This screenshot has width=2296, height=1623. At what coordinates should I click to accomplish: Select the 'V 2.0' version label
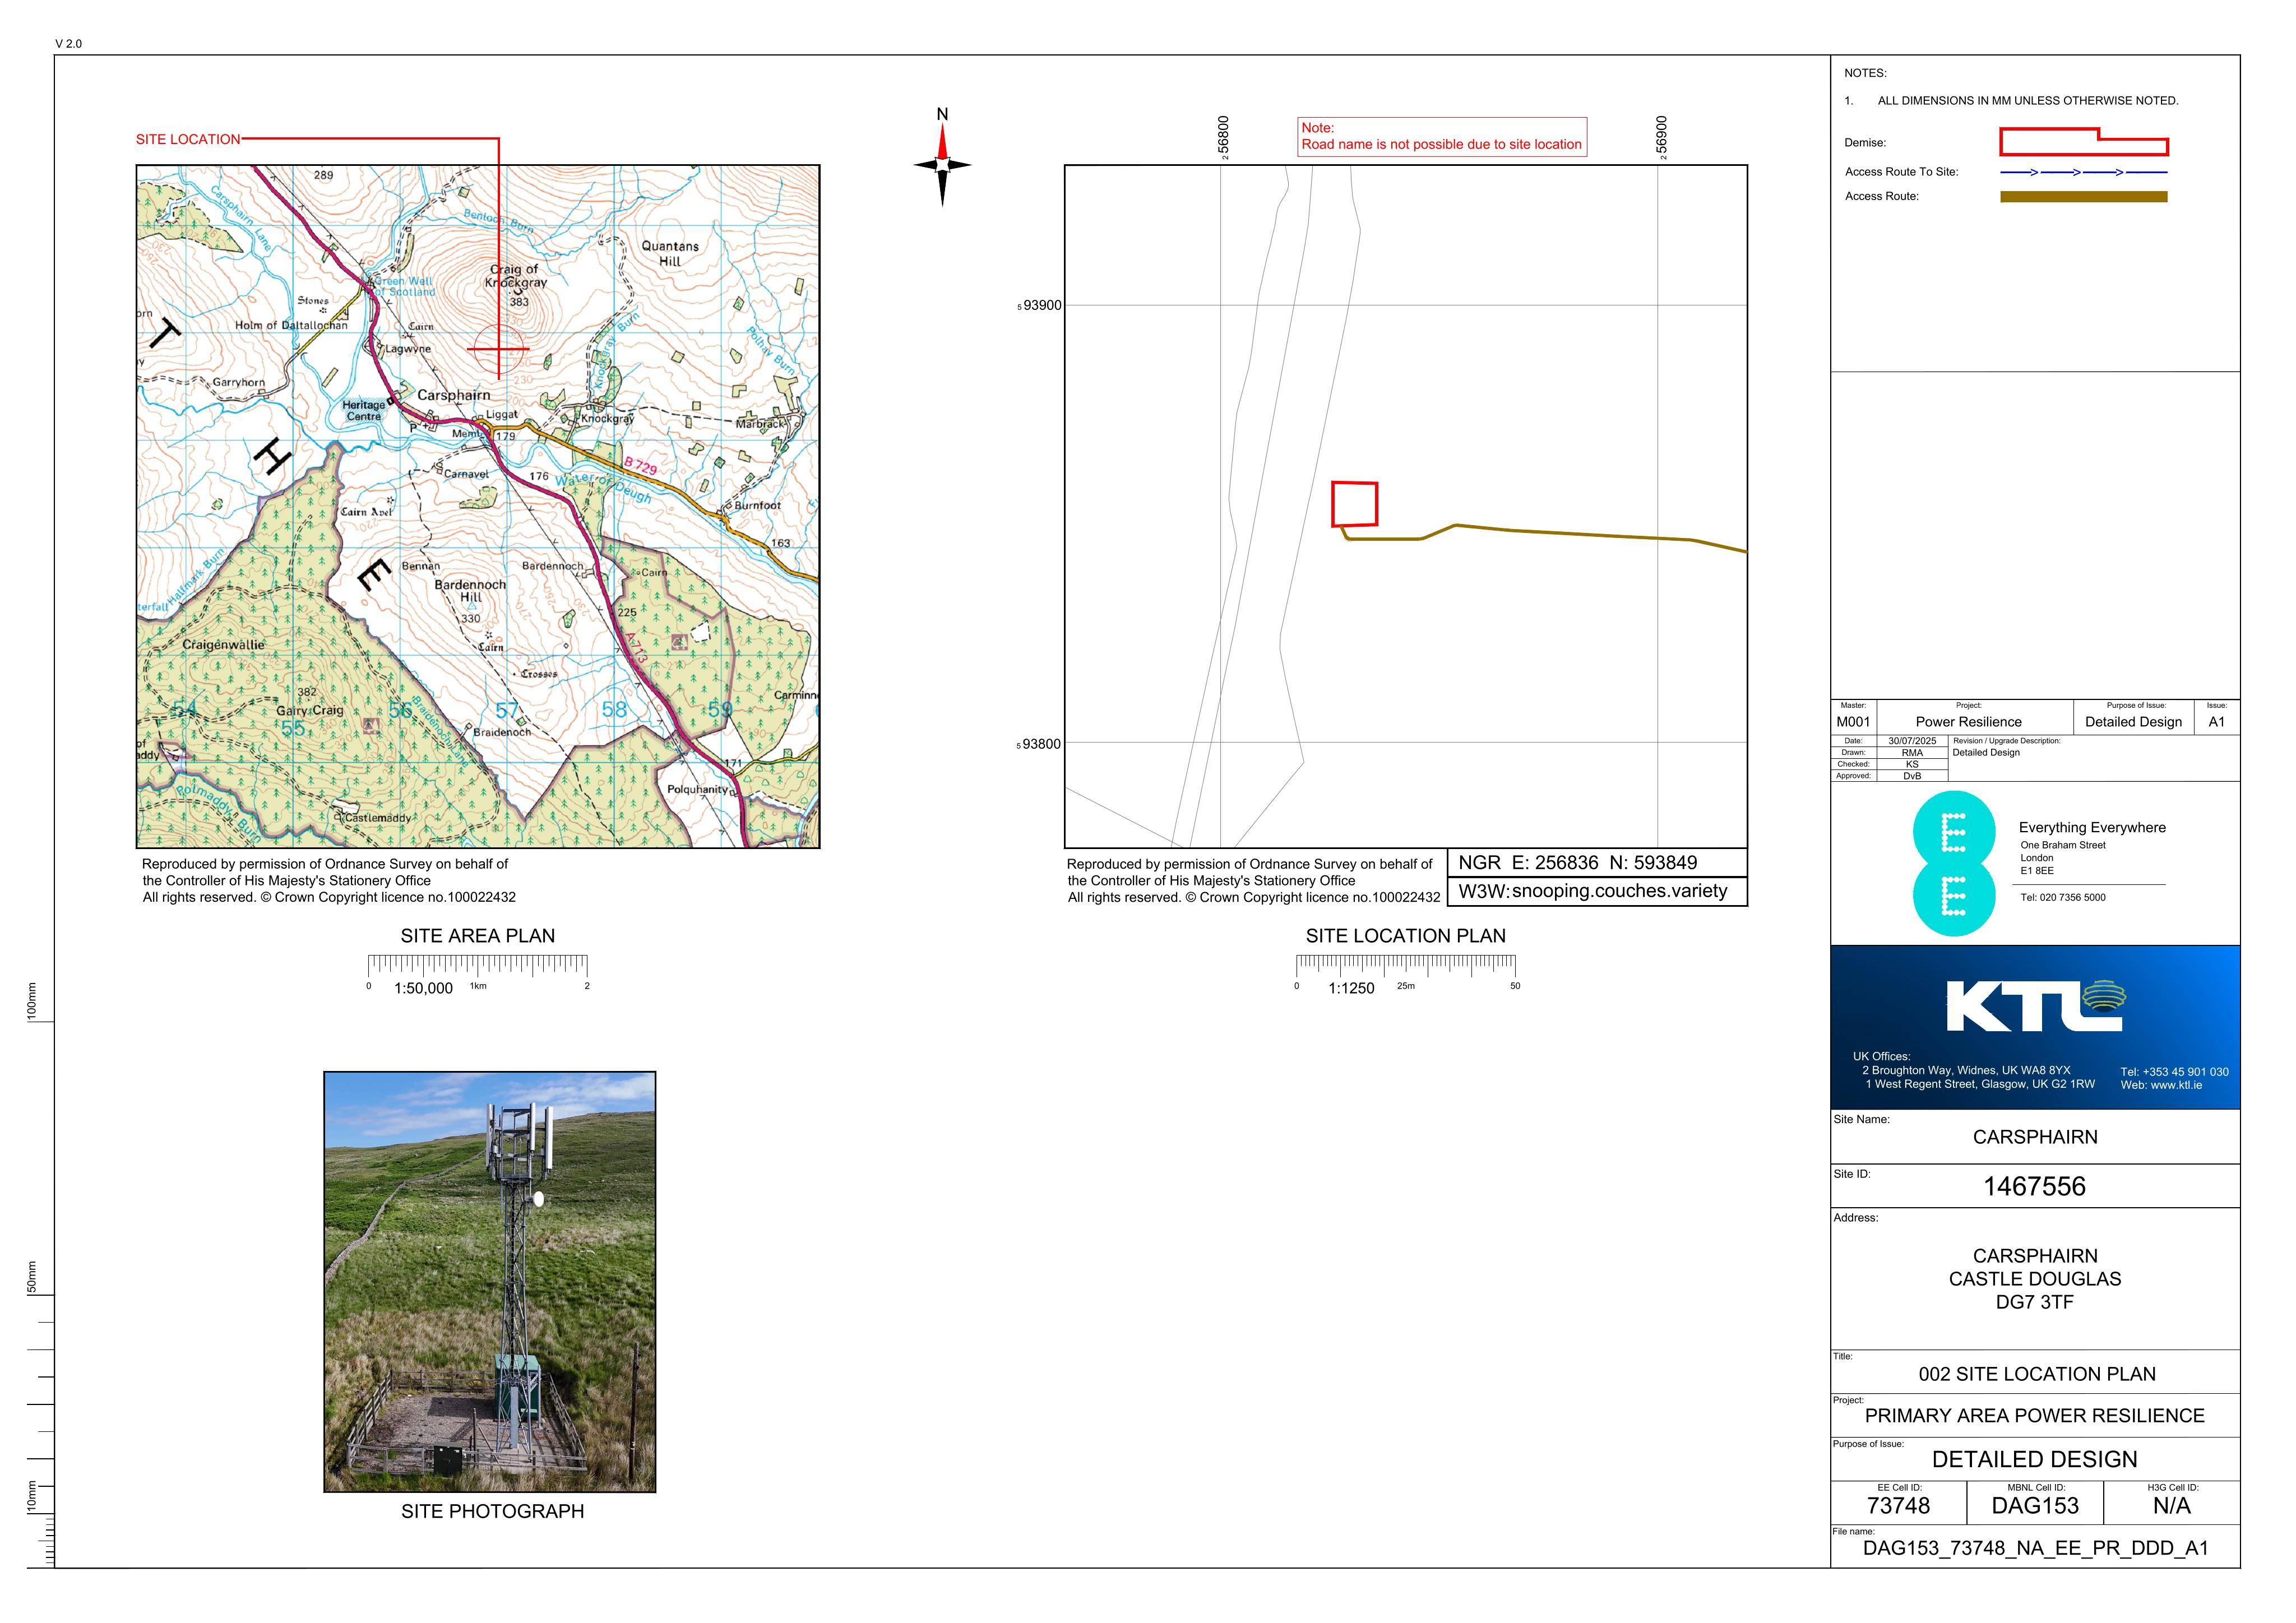click(69, 44)
